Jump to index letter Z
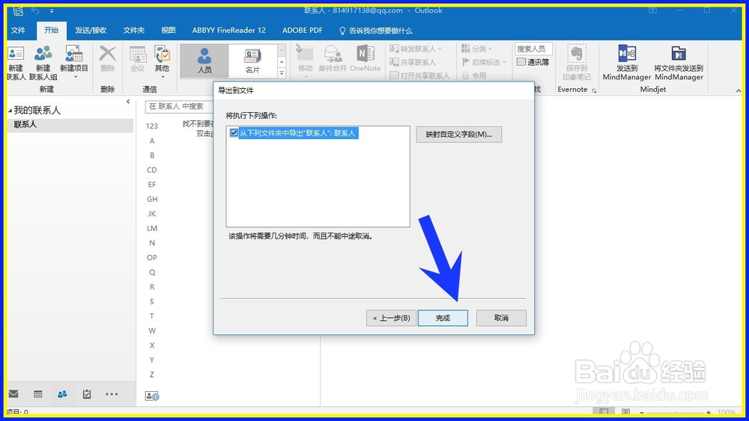The width and height of the screenshot is (749, 421). (x=152, y=375)
